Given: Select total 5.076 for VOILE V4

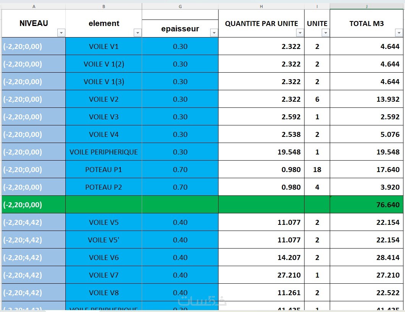Looking at the screenshot, I should pos(366,134).
